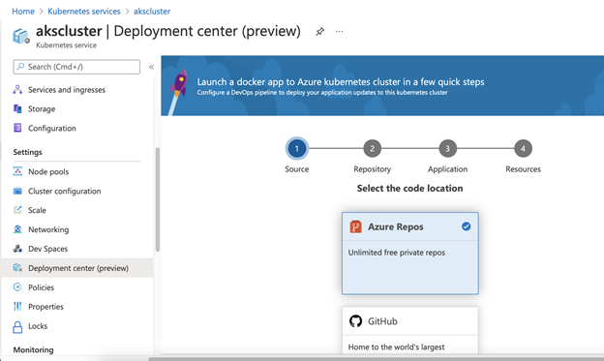Screen dimensions: 604x361
Task: Click the 'Resources' step label
Action: (523, 169)
